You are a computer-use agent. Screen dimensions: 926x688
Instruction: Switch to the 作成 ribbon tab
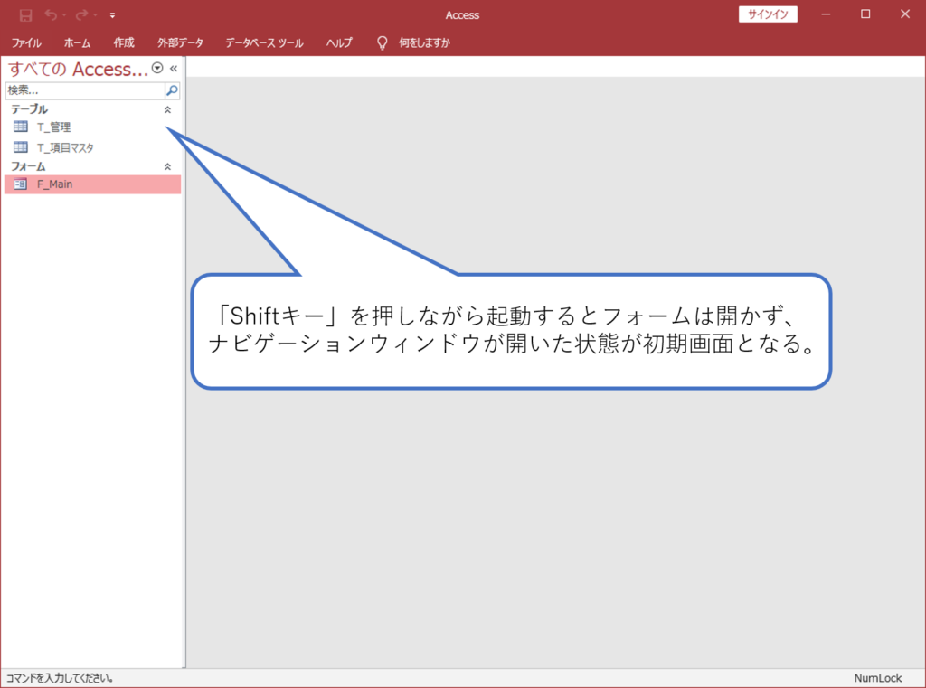tap(124, 42)
